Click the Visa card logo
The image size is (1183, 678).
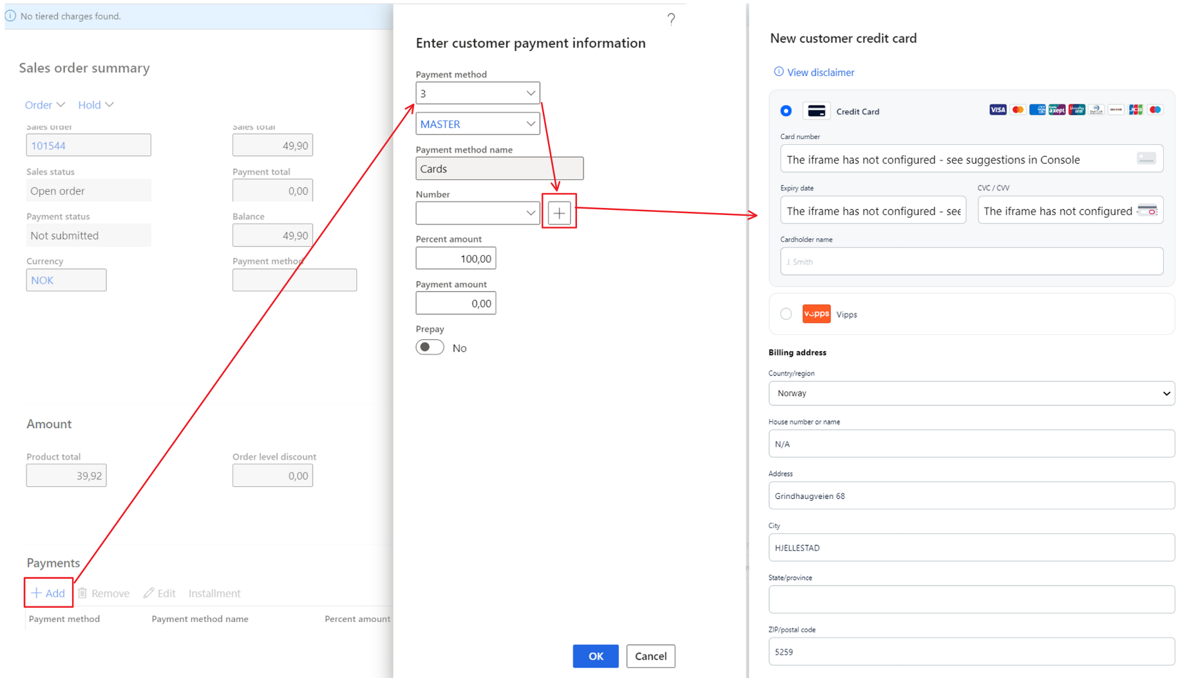point(997,110)
